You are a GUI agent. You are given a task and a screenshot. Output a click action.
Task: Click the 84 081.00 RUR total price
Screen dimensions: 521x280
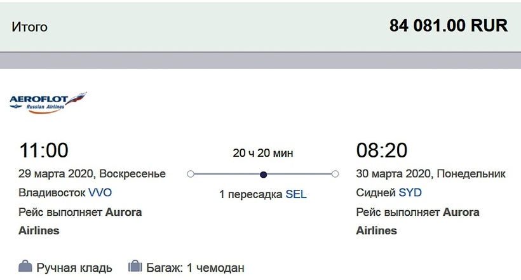(449, 27)
